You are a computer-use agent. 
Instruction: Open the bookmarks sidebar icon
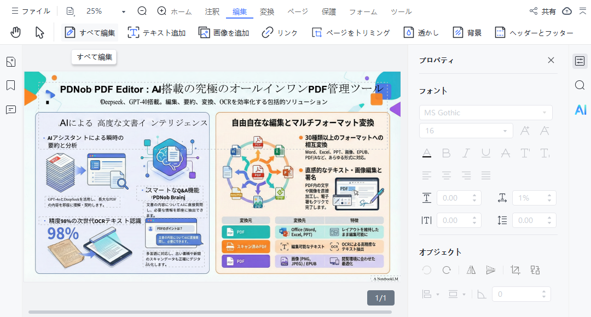10,86
